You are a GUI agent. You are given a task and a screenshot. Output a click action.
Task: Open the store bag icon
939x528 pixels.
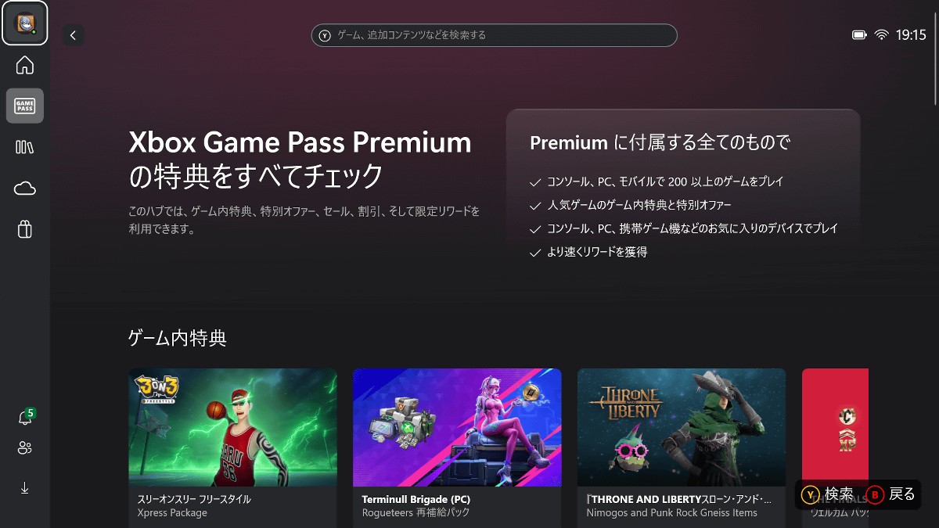(25, 229)
